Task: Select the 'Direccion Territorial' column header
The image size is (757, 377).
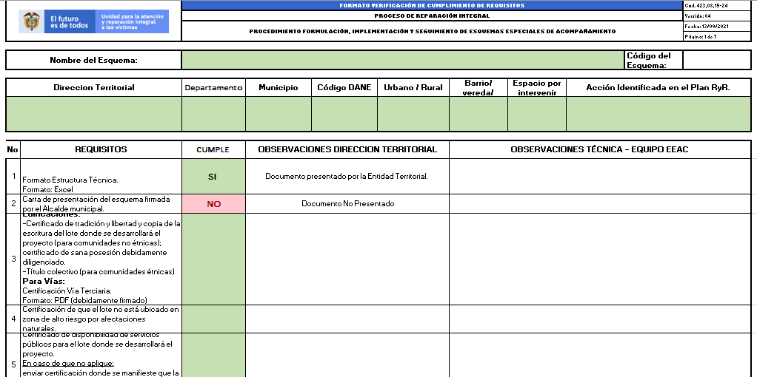Action: 93,87
